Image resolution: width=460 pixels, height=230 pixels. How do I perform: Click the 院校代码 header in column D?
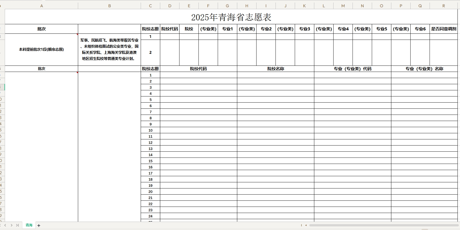[x=170, y=29]
